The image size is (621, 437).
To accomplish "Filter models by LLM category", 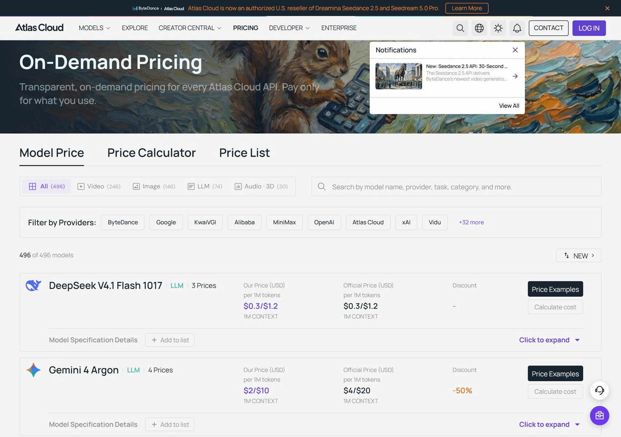I will tap(205, 186).
